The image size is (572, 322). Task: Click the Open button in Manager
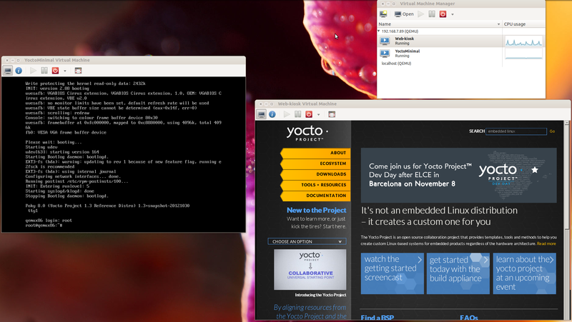(x=404, y=14)
